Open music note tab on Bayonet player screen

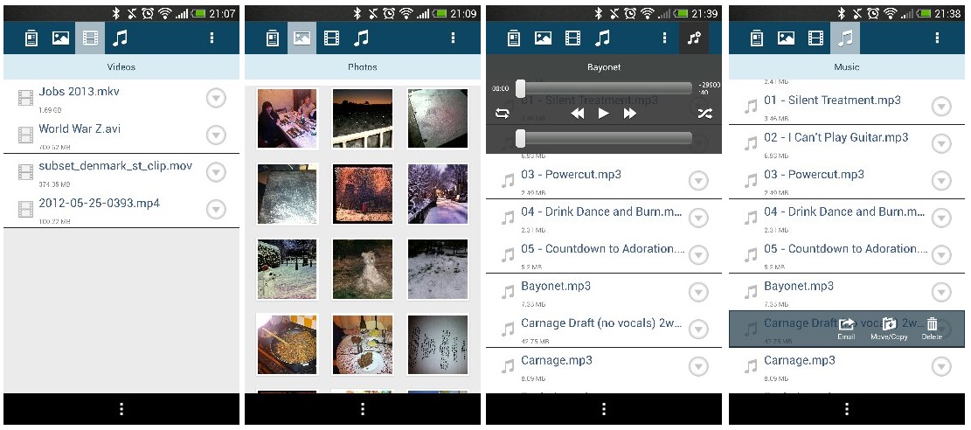tap(602, 38)
